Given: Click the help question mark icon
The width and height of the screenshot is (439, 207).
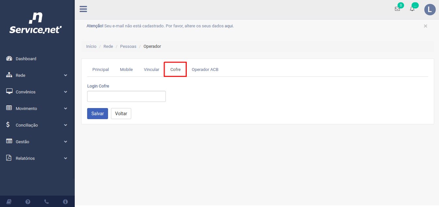Looking at the screenshot, I should pos(28,202).
